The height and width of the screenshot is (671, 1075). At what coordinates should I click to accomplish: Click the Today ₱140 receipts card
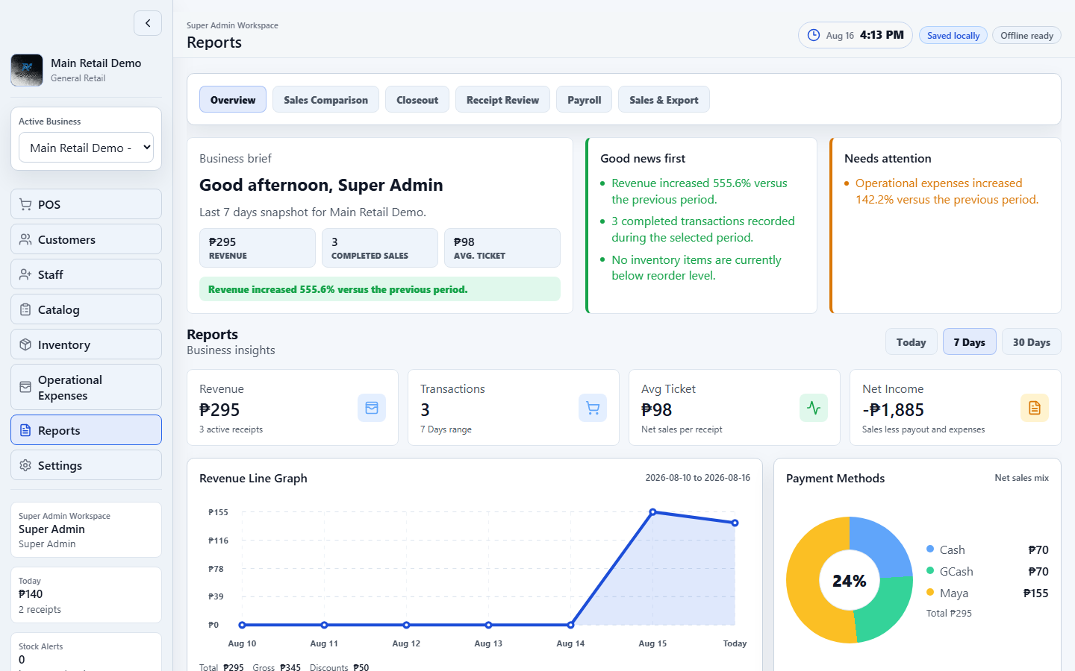coord(86,595)
